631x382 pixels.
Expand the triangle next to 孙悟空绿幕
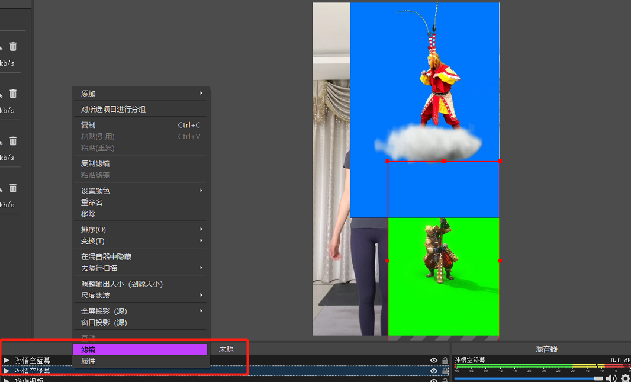click(7, 370)
